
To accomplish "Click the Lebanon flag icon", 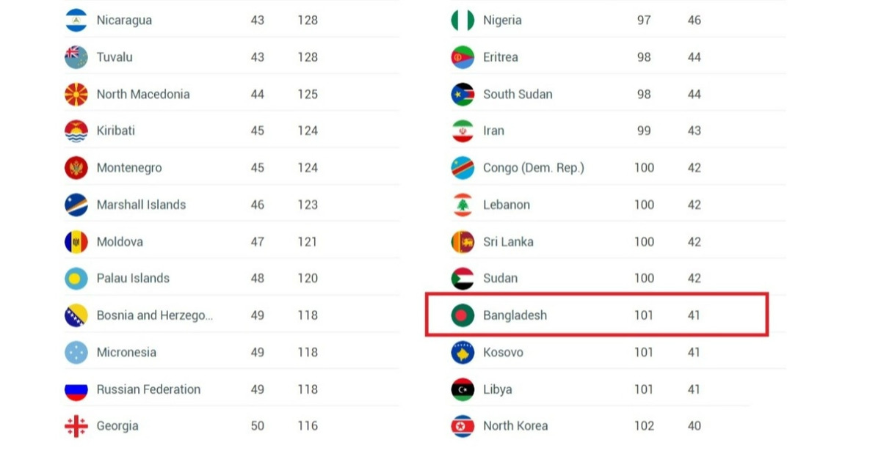I will coord(463,205).
